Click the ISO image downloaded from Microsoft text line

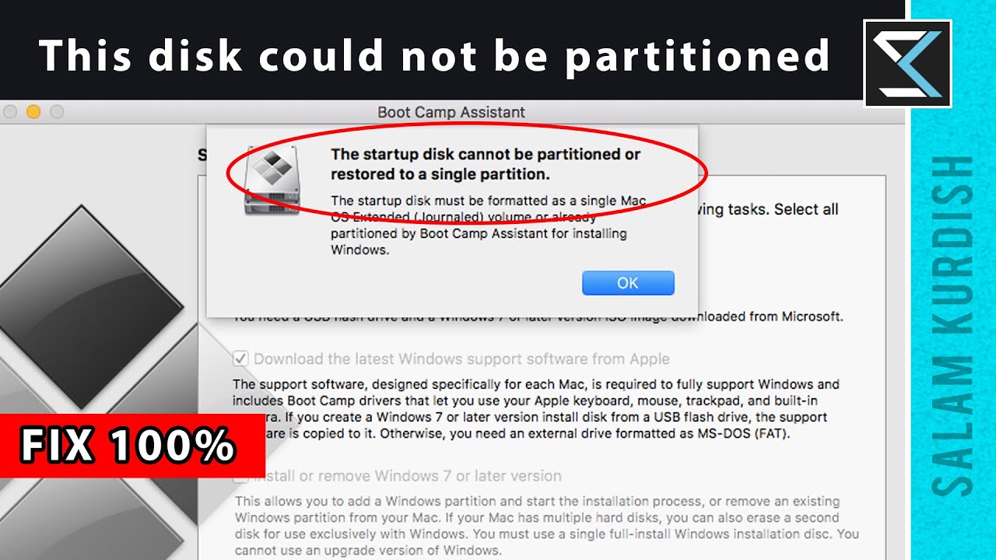coord(538,317)
